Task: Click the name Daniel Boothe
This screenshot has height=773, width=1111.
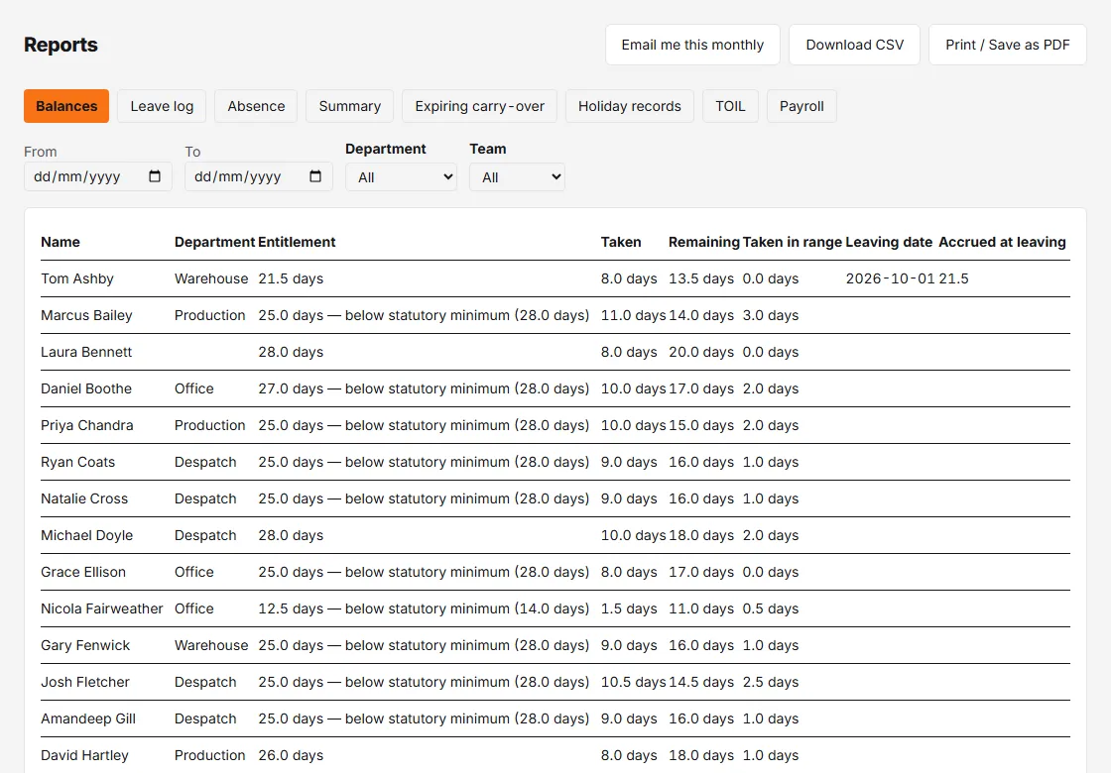Action: pos(86,388)
